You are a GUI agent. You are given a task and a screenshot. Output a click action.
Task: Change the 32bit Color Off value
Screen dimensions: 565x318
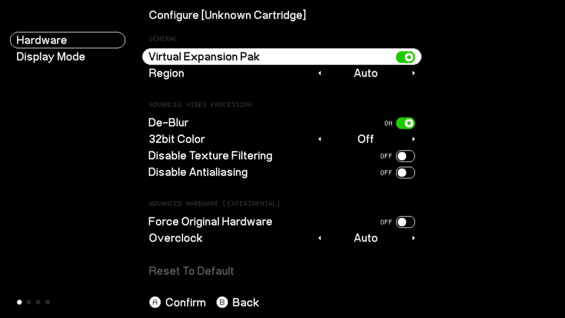[365, 139]
